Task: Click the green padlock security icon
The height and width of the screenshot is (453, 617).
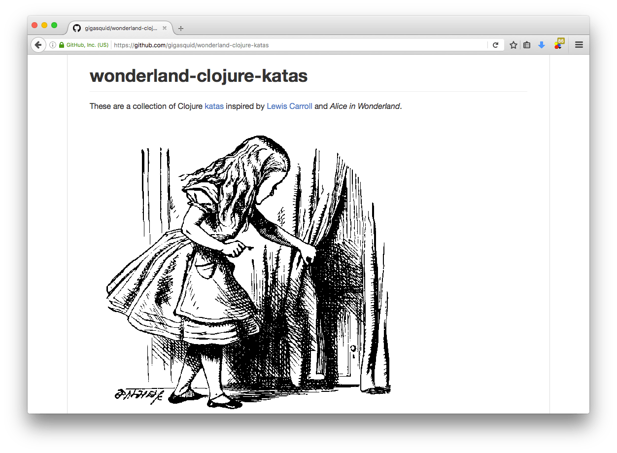Action: [62, 45]
